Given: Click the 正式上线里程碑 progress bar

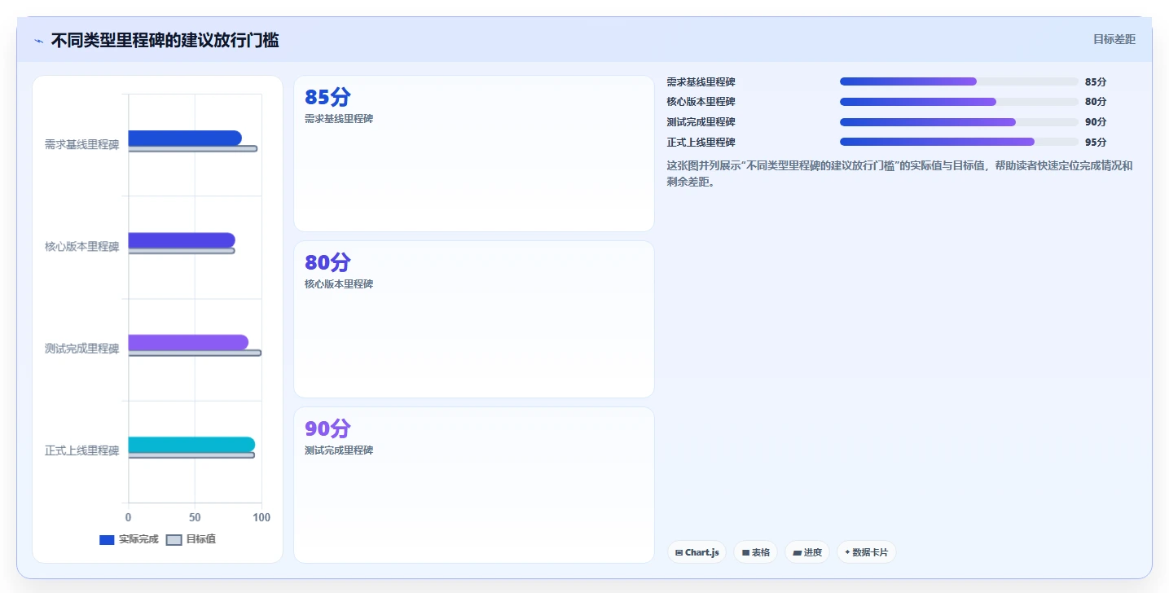Looking at the screenshot, I should [959, 142].
